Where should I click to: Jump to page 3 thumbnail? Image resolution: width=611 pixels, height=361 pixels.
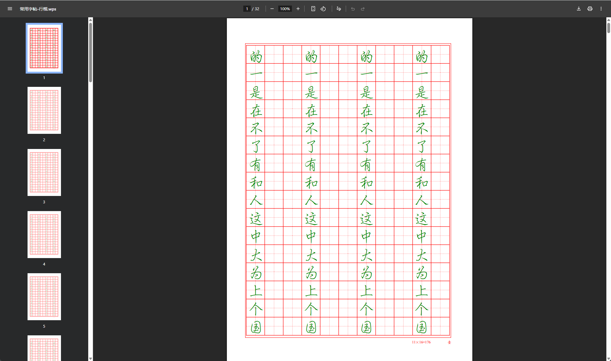44,172
